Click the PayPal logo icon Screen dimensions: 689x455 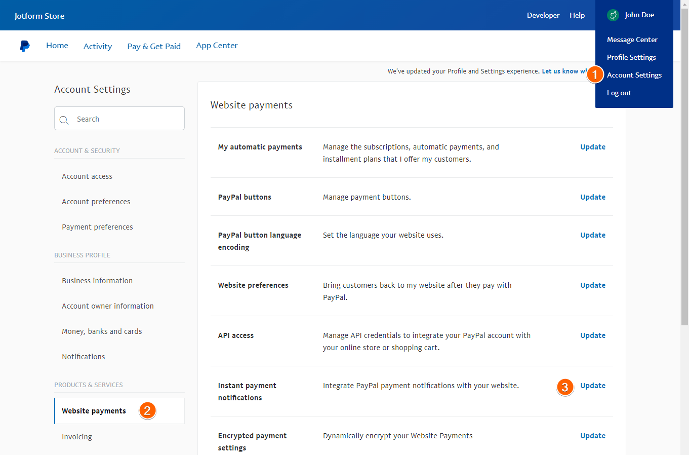[24, 46]
